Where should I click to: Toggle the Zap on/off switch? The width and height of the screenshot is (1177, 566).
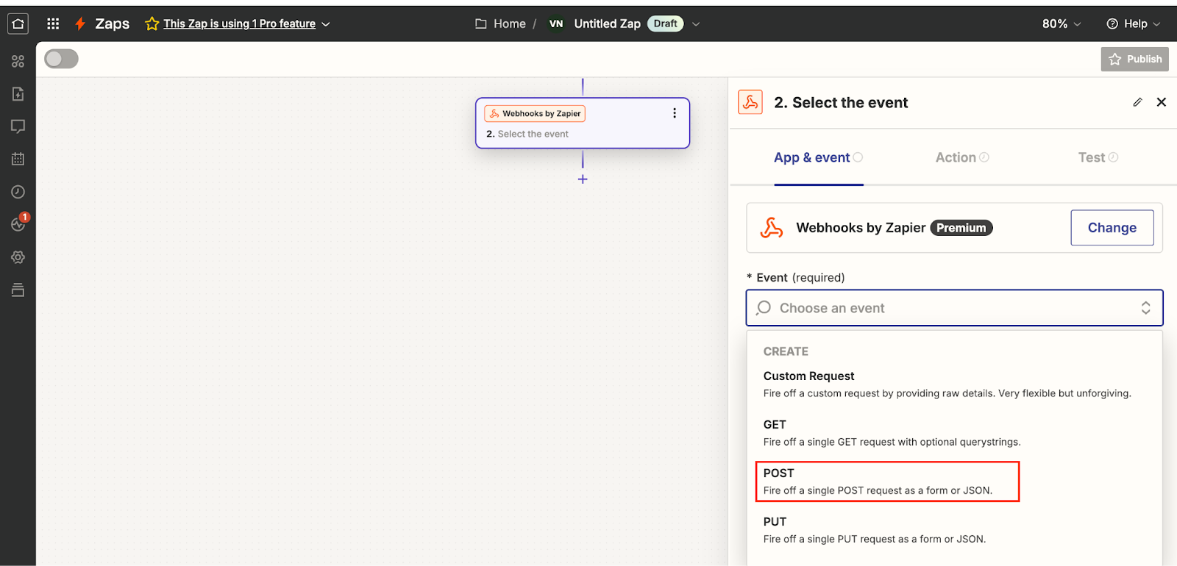[61, 59]
